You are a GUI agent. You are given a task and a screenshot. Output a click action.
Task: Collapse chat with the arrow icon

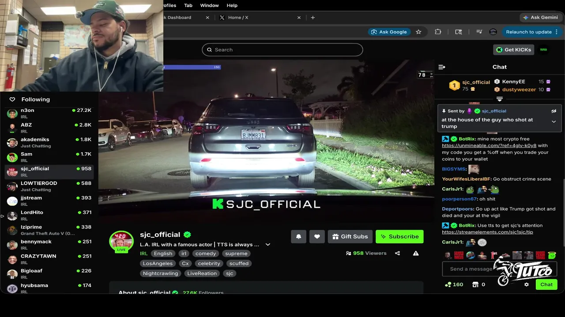point(442,67)
